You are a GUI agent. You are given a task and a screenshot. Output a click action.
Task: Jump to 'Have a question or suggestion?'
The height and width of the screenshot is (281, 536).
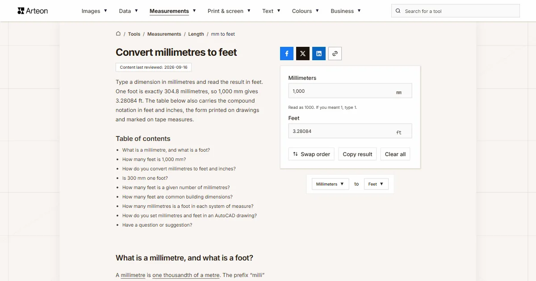tap(157, 225)
